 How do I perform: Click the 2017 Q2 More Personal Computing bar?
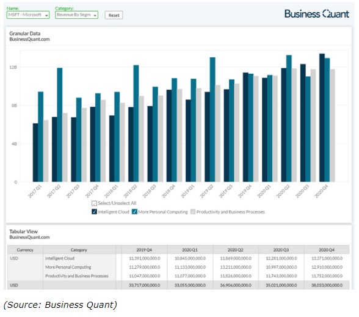pyautogui.click(x=60, y=125)
